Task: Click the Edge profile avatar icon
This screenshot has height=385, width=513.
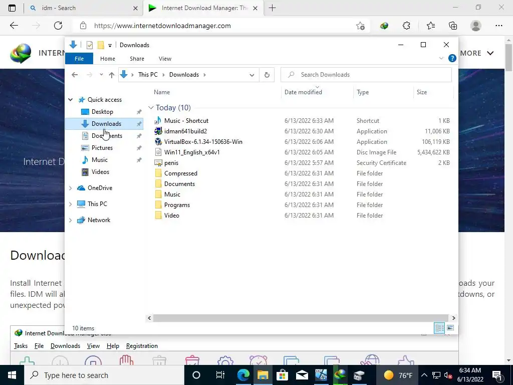Action: click(x=476, y=26)
